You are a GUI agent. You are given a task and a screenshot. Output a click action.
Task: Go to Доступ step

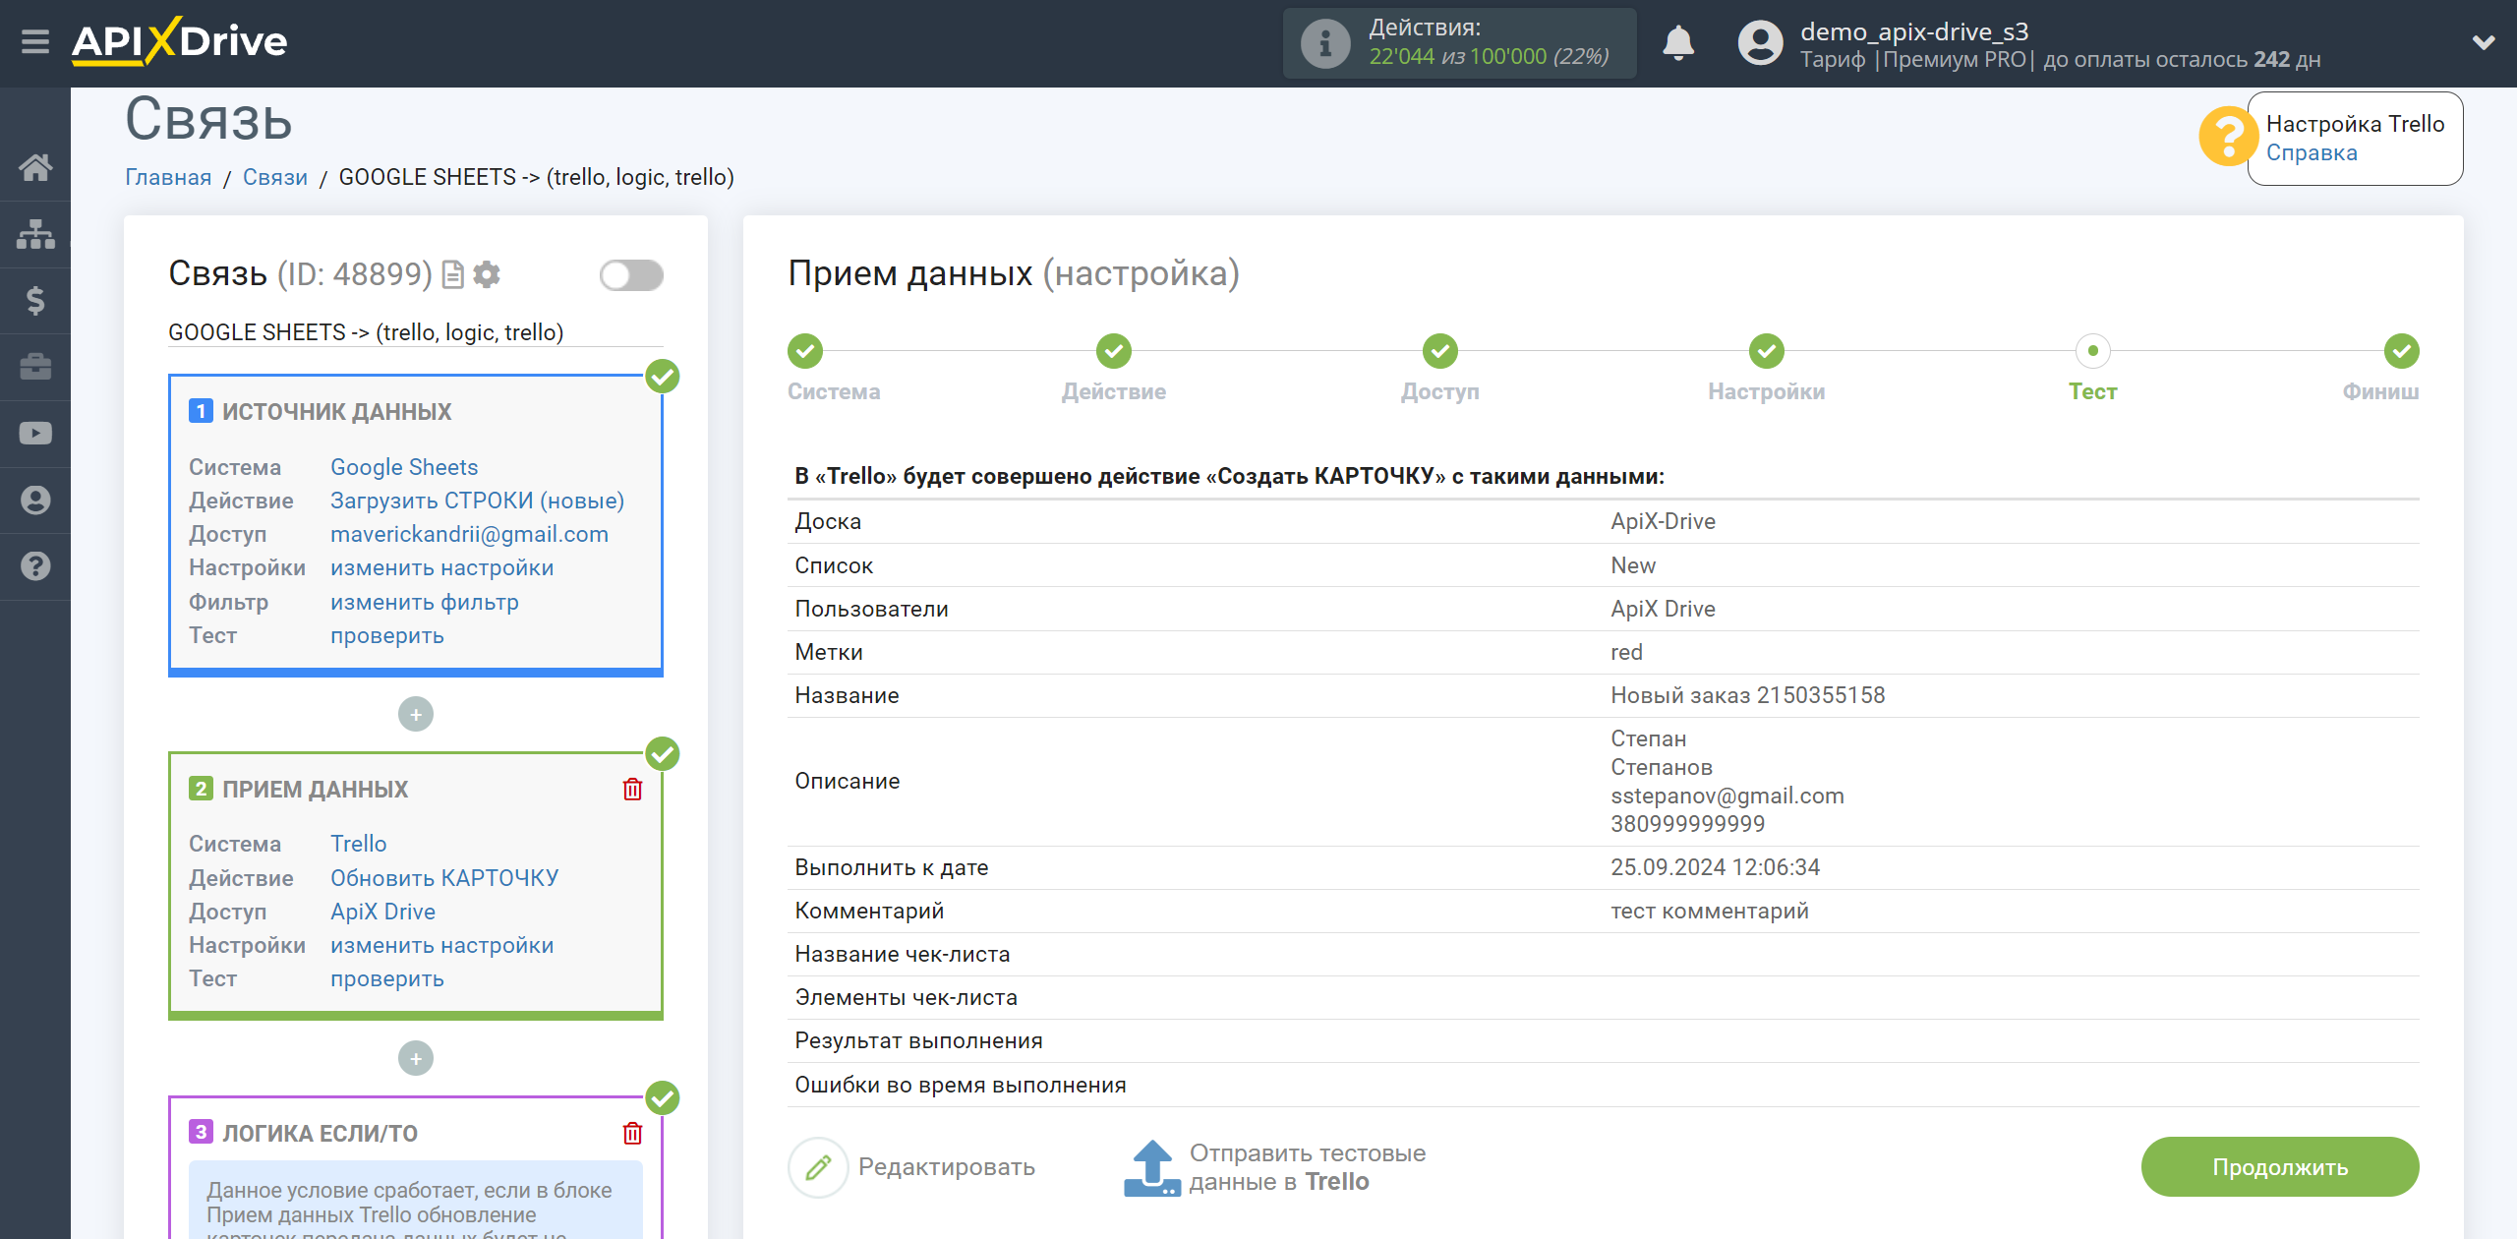point(1440,351)
